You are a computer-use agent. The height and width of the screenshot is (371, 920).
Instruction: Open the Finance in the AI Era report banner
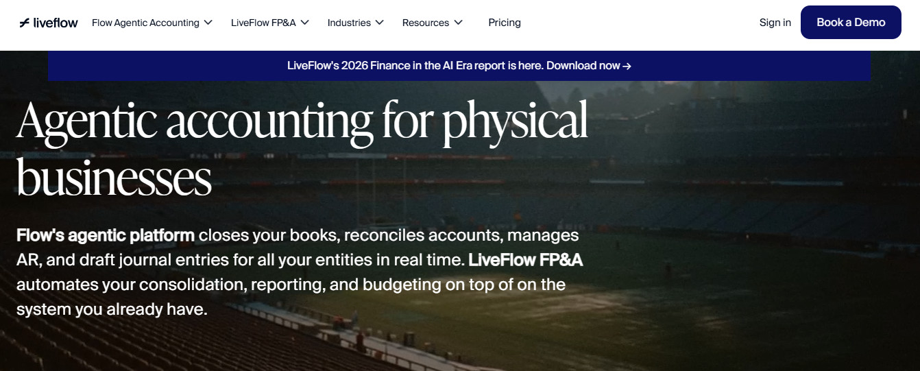click(459, 66)
